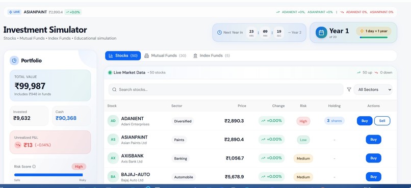Image resolution: width=411 pixels, height=188 pixels.
Task: Switch to the Mutual Funds tab
Action: (x=165, y=56)
